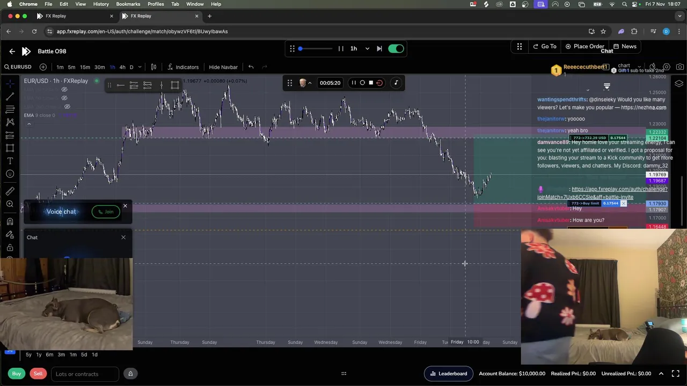The height and width of the screenshot is (386, 687).
Task: Select the trend line drawing tool
Action: [10, 96]
